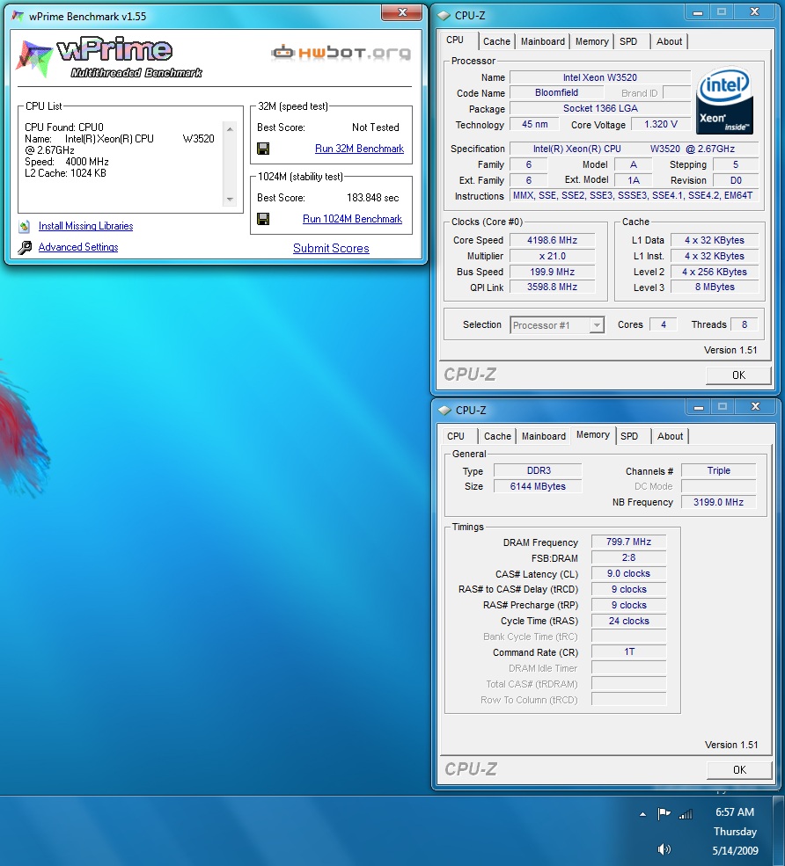Screen dimensions: 785x866
Task: Click the wrench icon for Advanced Settings
Action: click(x=25, y=247)
